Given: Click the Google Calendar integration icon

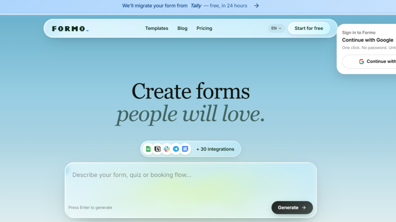Looking at the screenshot, I should (185, 149).
